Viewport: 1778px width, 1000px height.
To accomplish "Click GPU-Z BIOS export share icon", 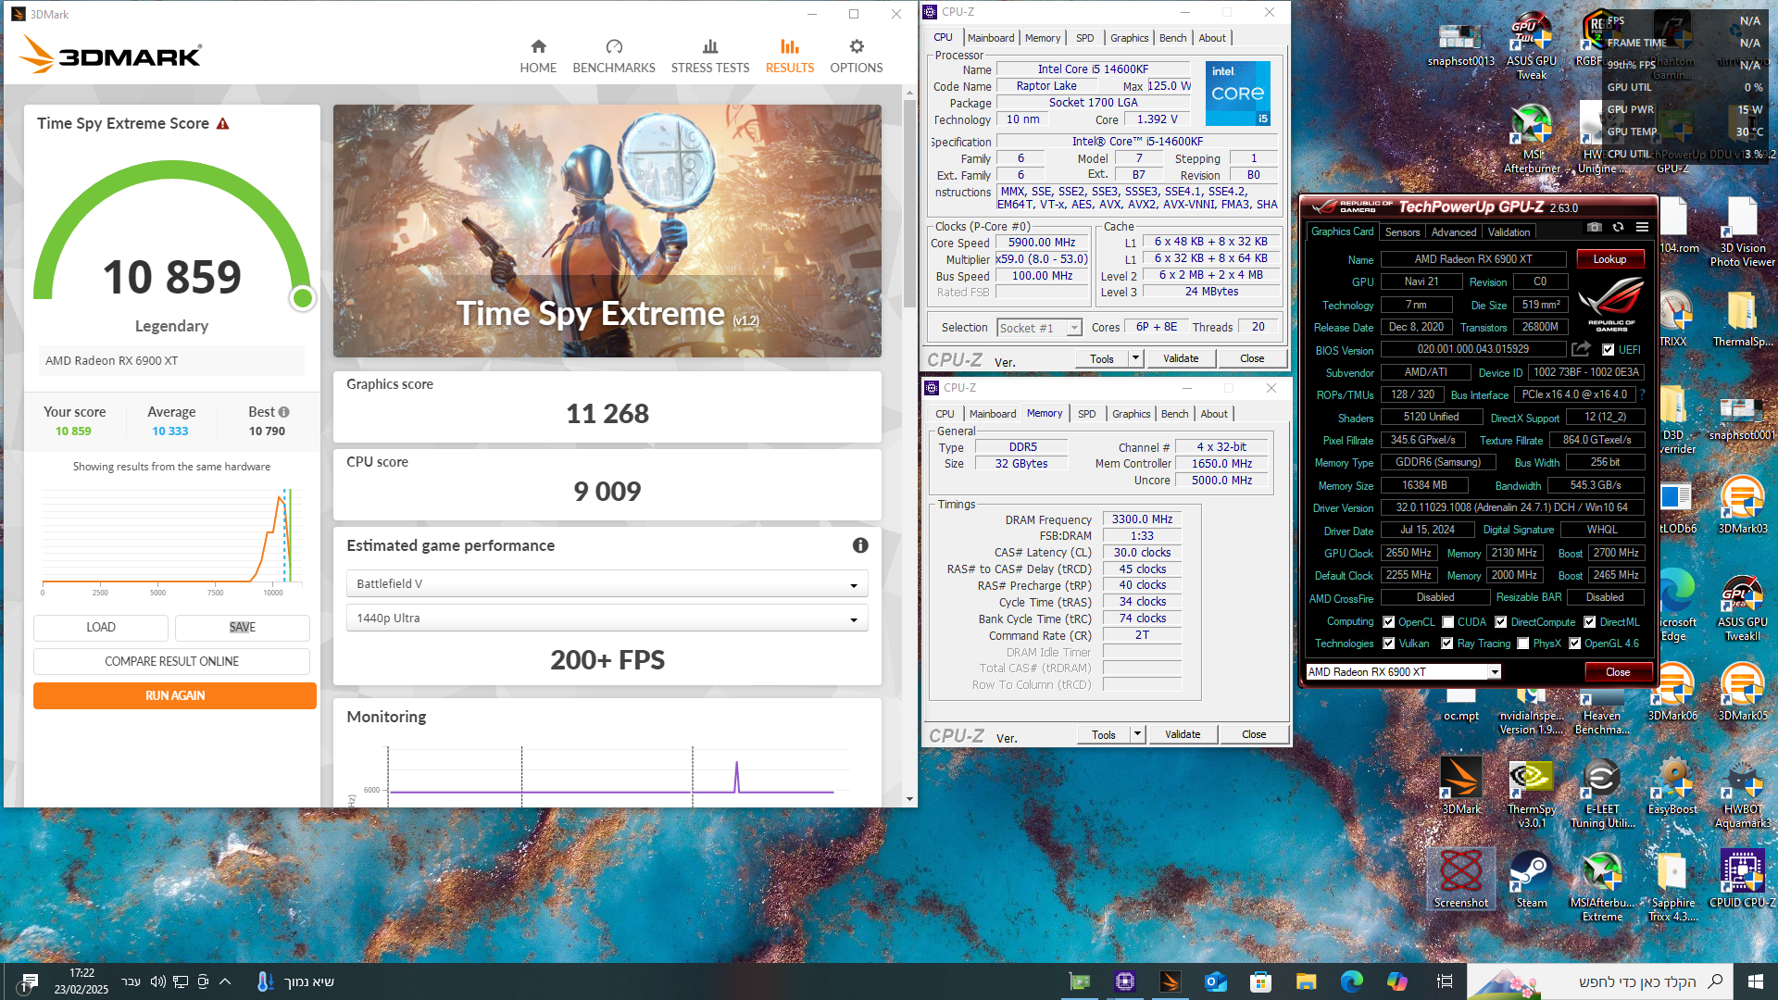I will click(x=1582, y=349).
